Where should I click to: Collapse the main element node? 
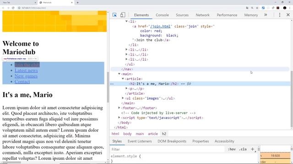(119, 74)
